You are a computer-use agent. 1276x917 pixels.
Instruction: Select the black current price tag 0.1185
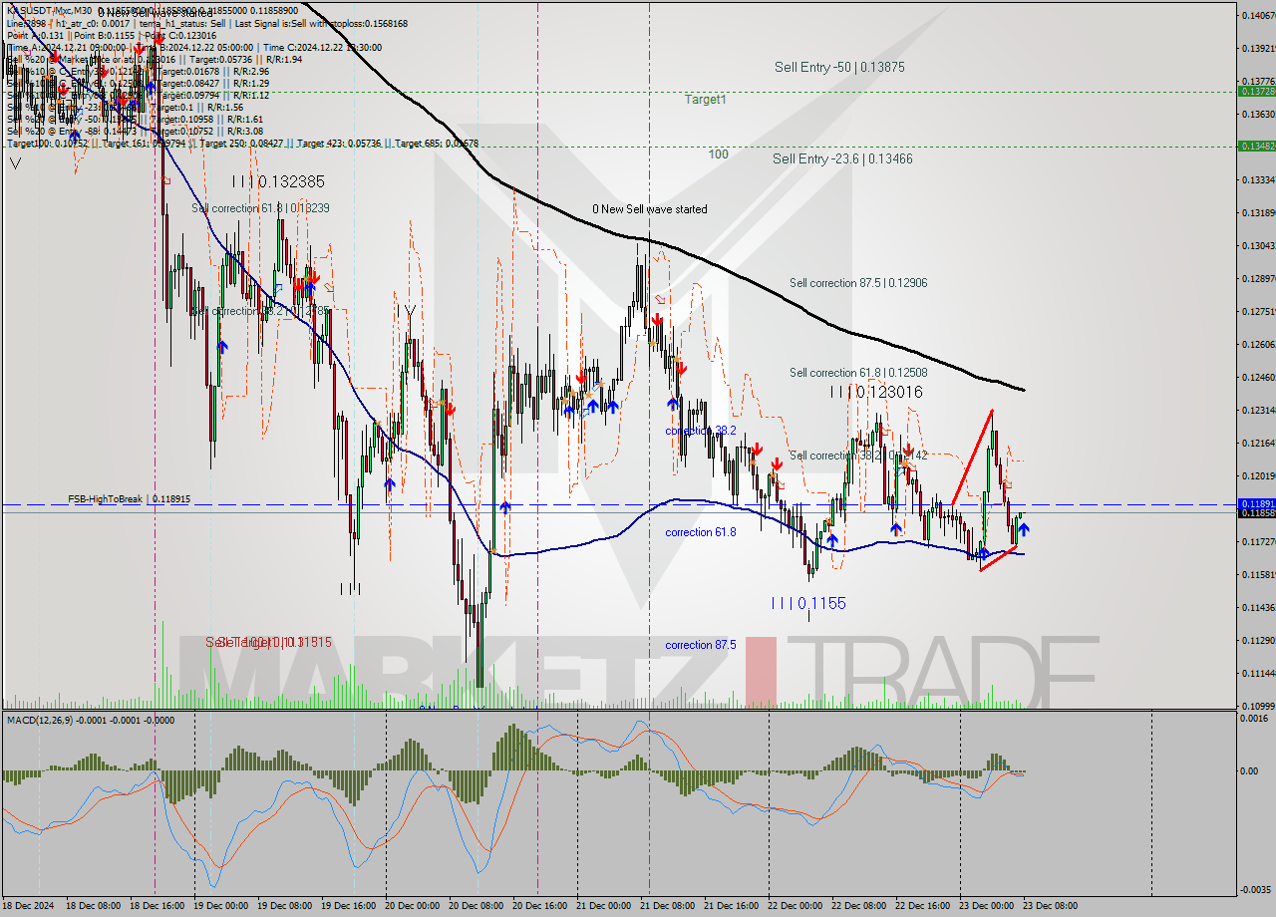click(1255, 513)
